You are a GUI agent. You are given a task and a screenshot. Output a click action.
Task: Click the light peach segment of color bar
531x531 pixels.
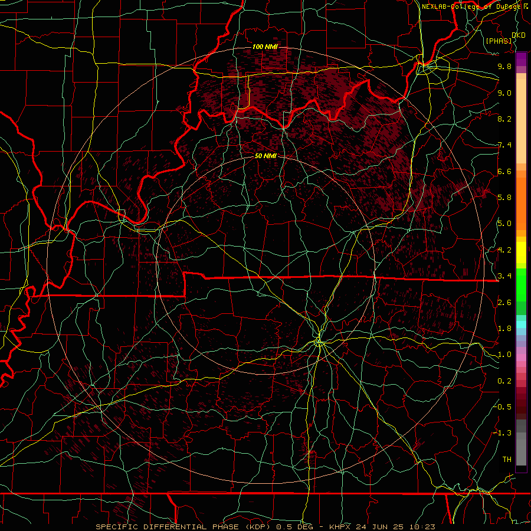(x=521, y=122)
